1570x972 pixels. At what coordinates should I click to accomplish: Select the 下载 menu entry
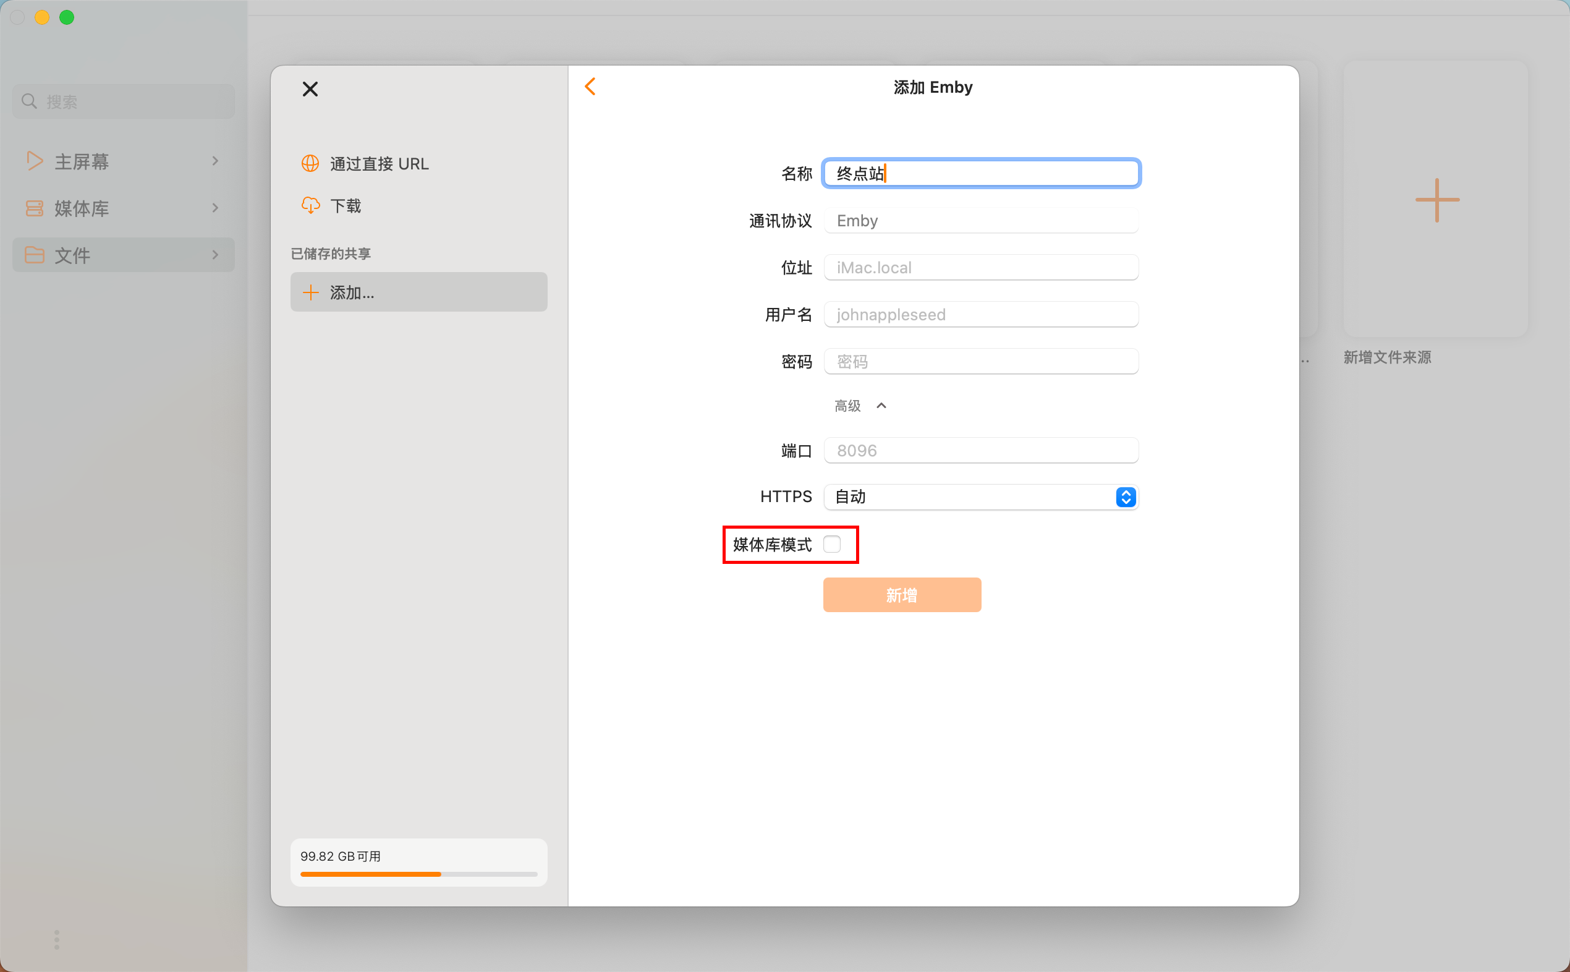click(346, 206)
